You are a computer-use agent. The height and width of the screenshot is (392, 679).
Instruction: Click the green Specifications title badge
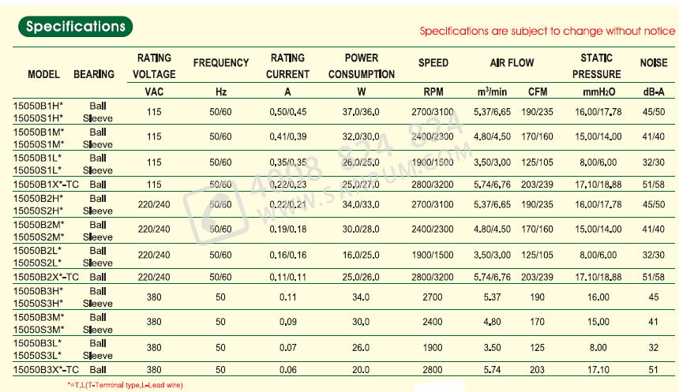76,26
